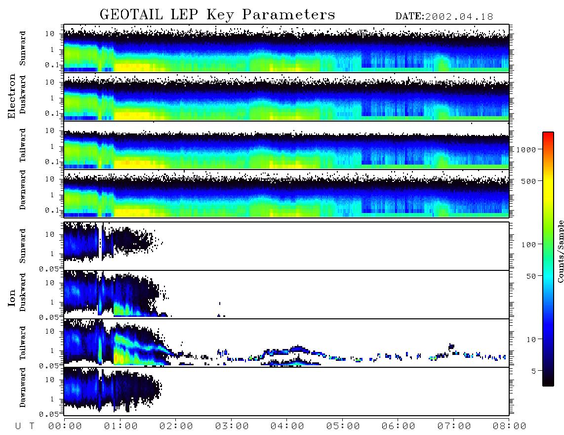The width and height of the screenshot is (564, 435).
Task: Click the "0.1" tick of Electron Dawnward panel
Action: point(51,210)
